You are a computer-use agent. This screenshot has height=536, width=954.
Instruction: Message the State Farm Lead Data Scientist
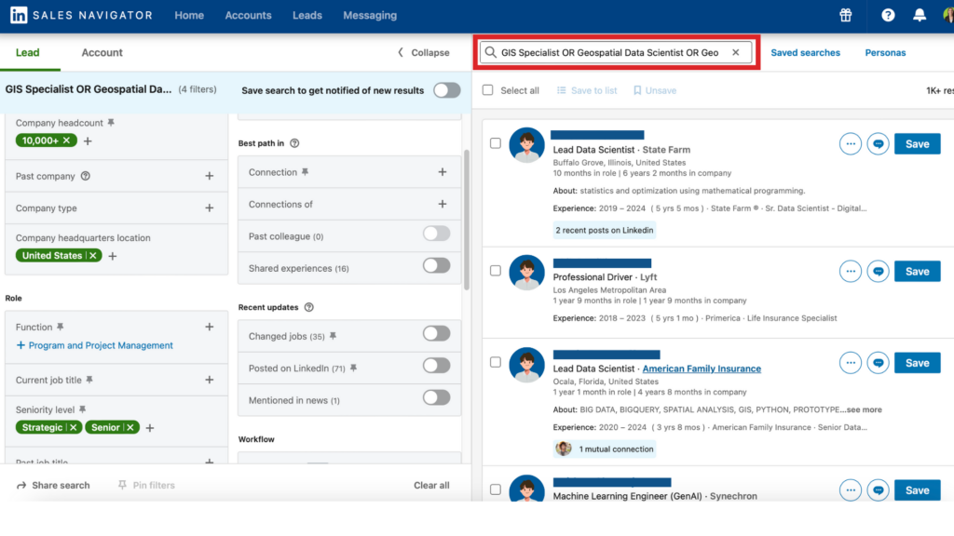tap(878, 144)
